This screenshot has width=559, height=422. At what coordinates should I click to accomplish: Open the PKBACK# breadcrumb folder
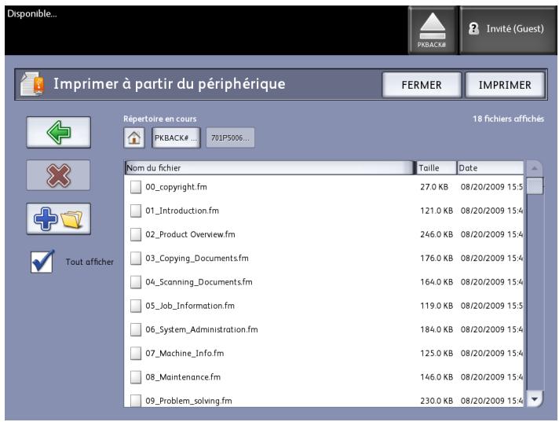point(176,138)
